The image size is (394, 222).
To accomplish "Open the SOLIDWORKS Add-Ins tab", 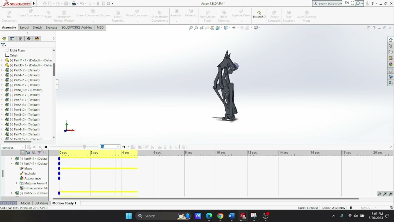I will 77,27.
